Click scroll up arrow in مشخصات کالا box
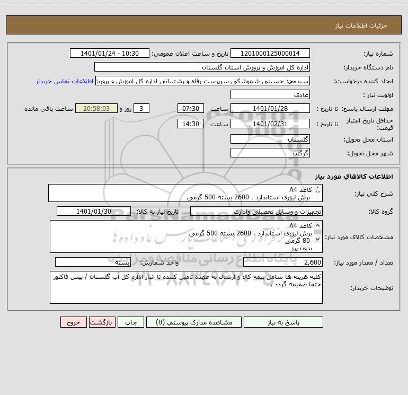The width and height of the screenshot is (408, 395). point(317,225)
